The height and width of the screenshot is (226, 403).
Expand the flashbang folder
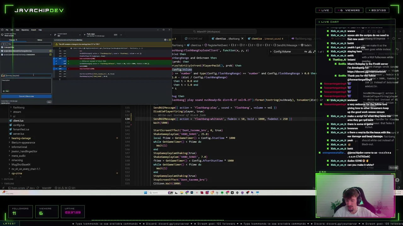point(19,107)
